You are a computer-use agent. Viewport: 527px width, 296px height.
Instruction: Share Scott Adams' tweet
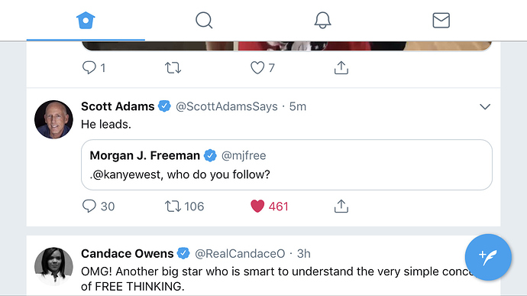pos(341,206)
